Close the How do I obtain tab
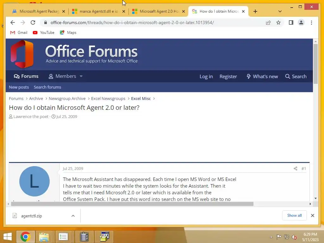324x243 pixels. [x=243, y=11]
